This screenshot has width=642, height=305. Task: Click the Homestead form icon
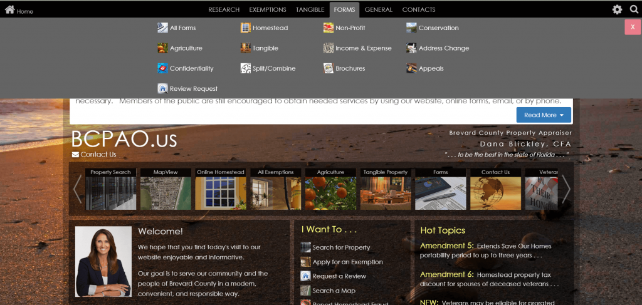[x=246, y=28]
